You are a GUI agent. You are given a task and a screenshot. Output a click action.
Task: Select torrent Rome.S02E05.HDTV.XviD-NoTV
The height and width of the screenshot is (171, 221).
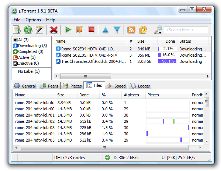(132, 55)
